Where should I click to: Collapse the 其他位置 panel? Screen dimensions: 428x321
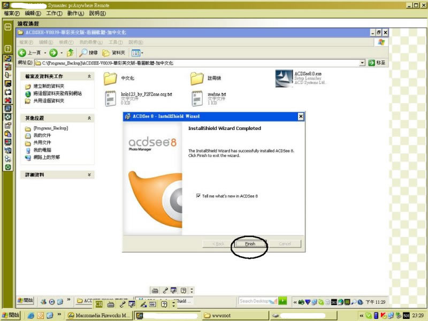[89, 118]
